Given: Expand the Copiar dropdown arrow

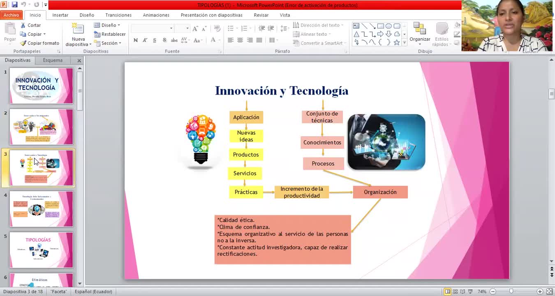Looking at the screenshot, I should [x=44, y=35].
